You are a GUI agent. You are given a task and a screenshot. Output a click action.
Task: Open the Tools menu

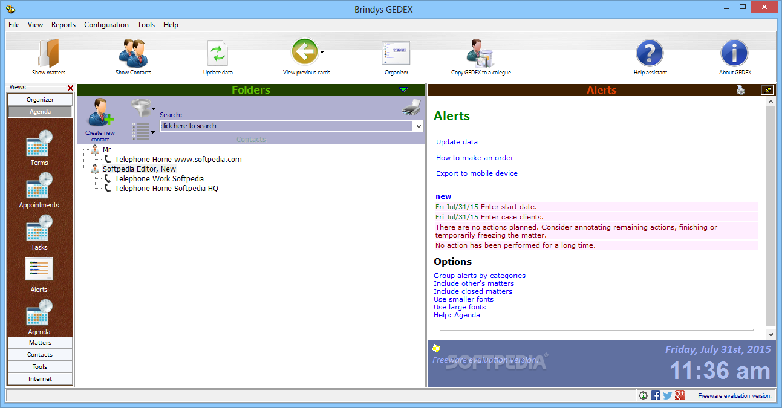[x=146, y=25]
